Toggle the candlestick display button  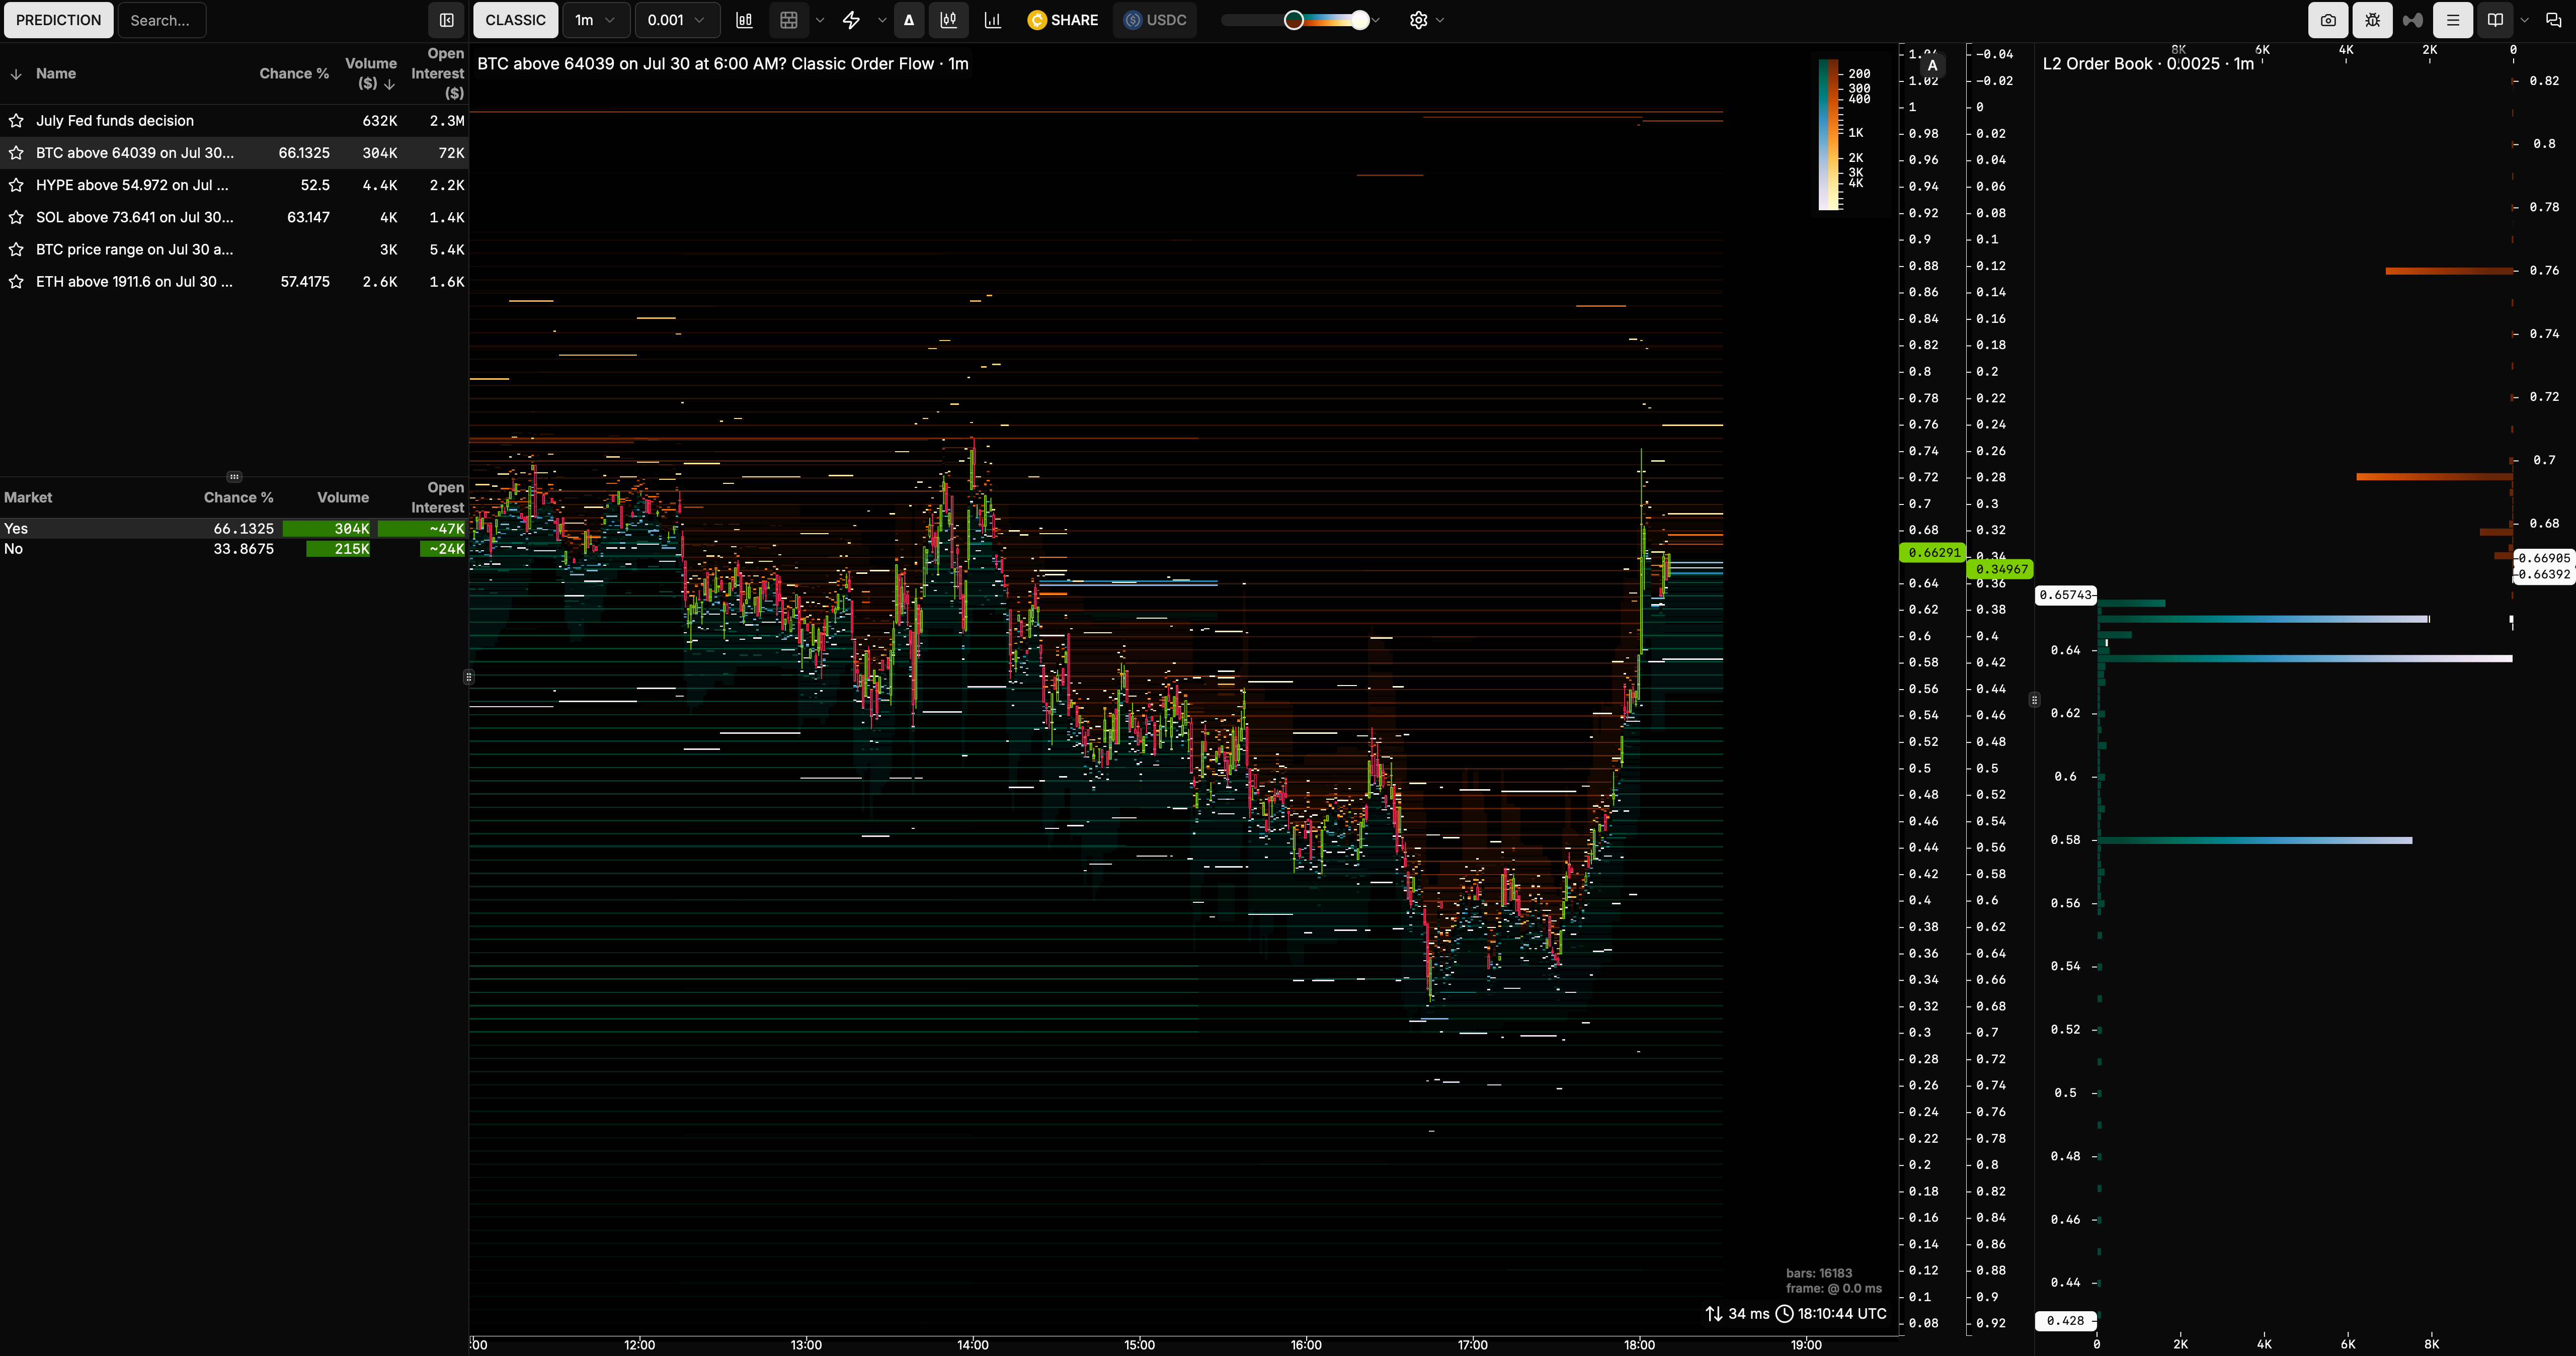[948, 20]
